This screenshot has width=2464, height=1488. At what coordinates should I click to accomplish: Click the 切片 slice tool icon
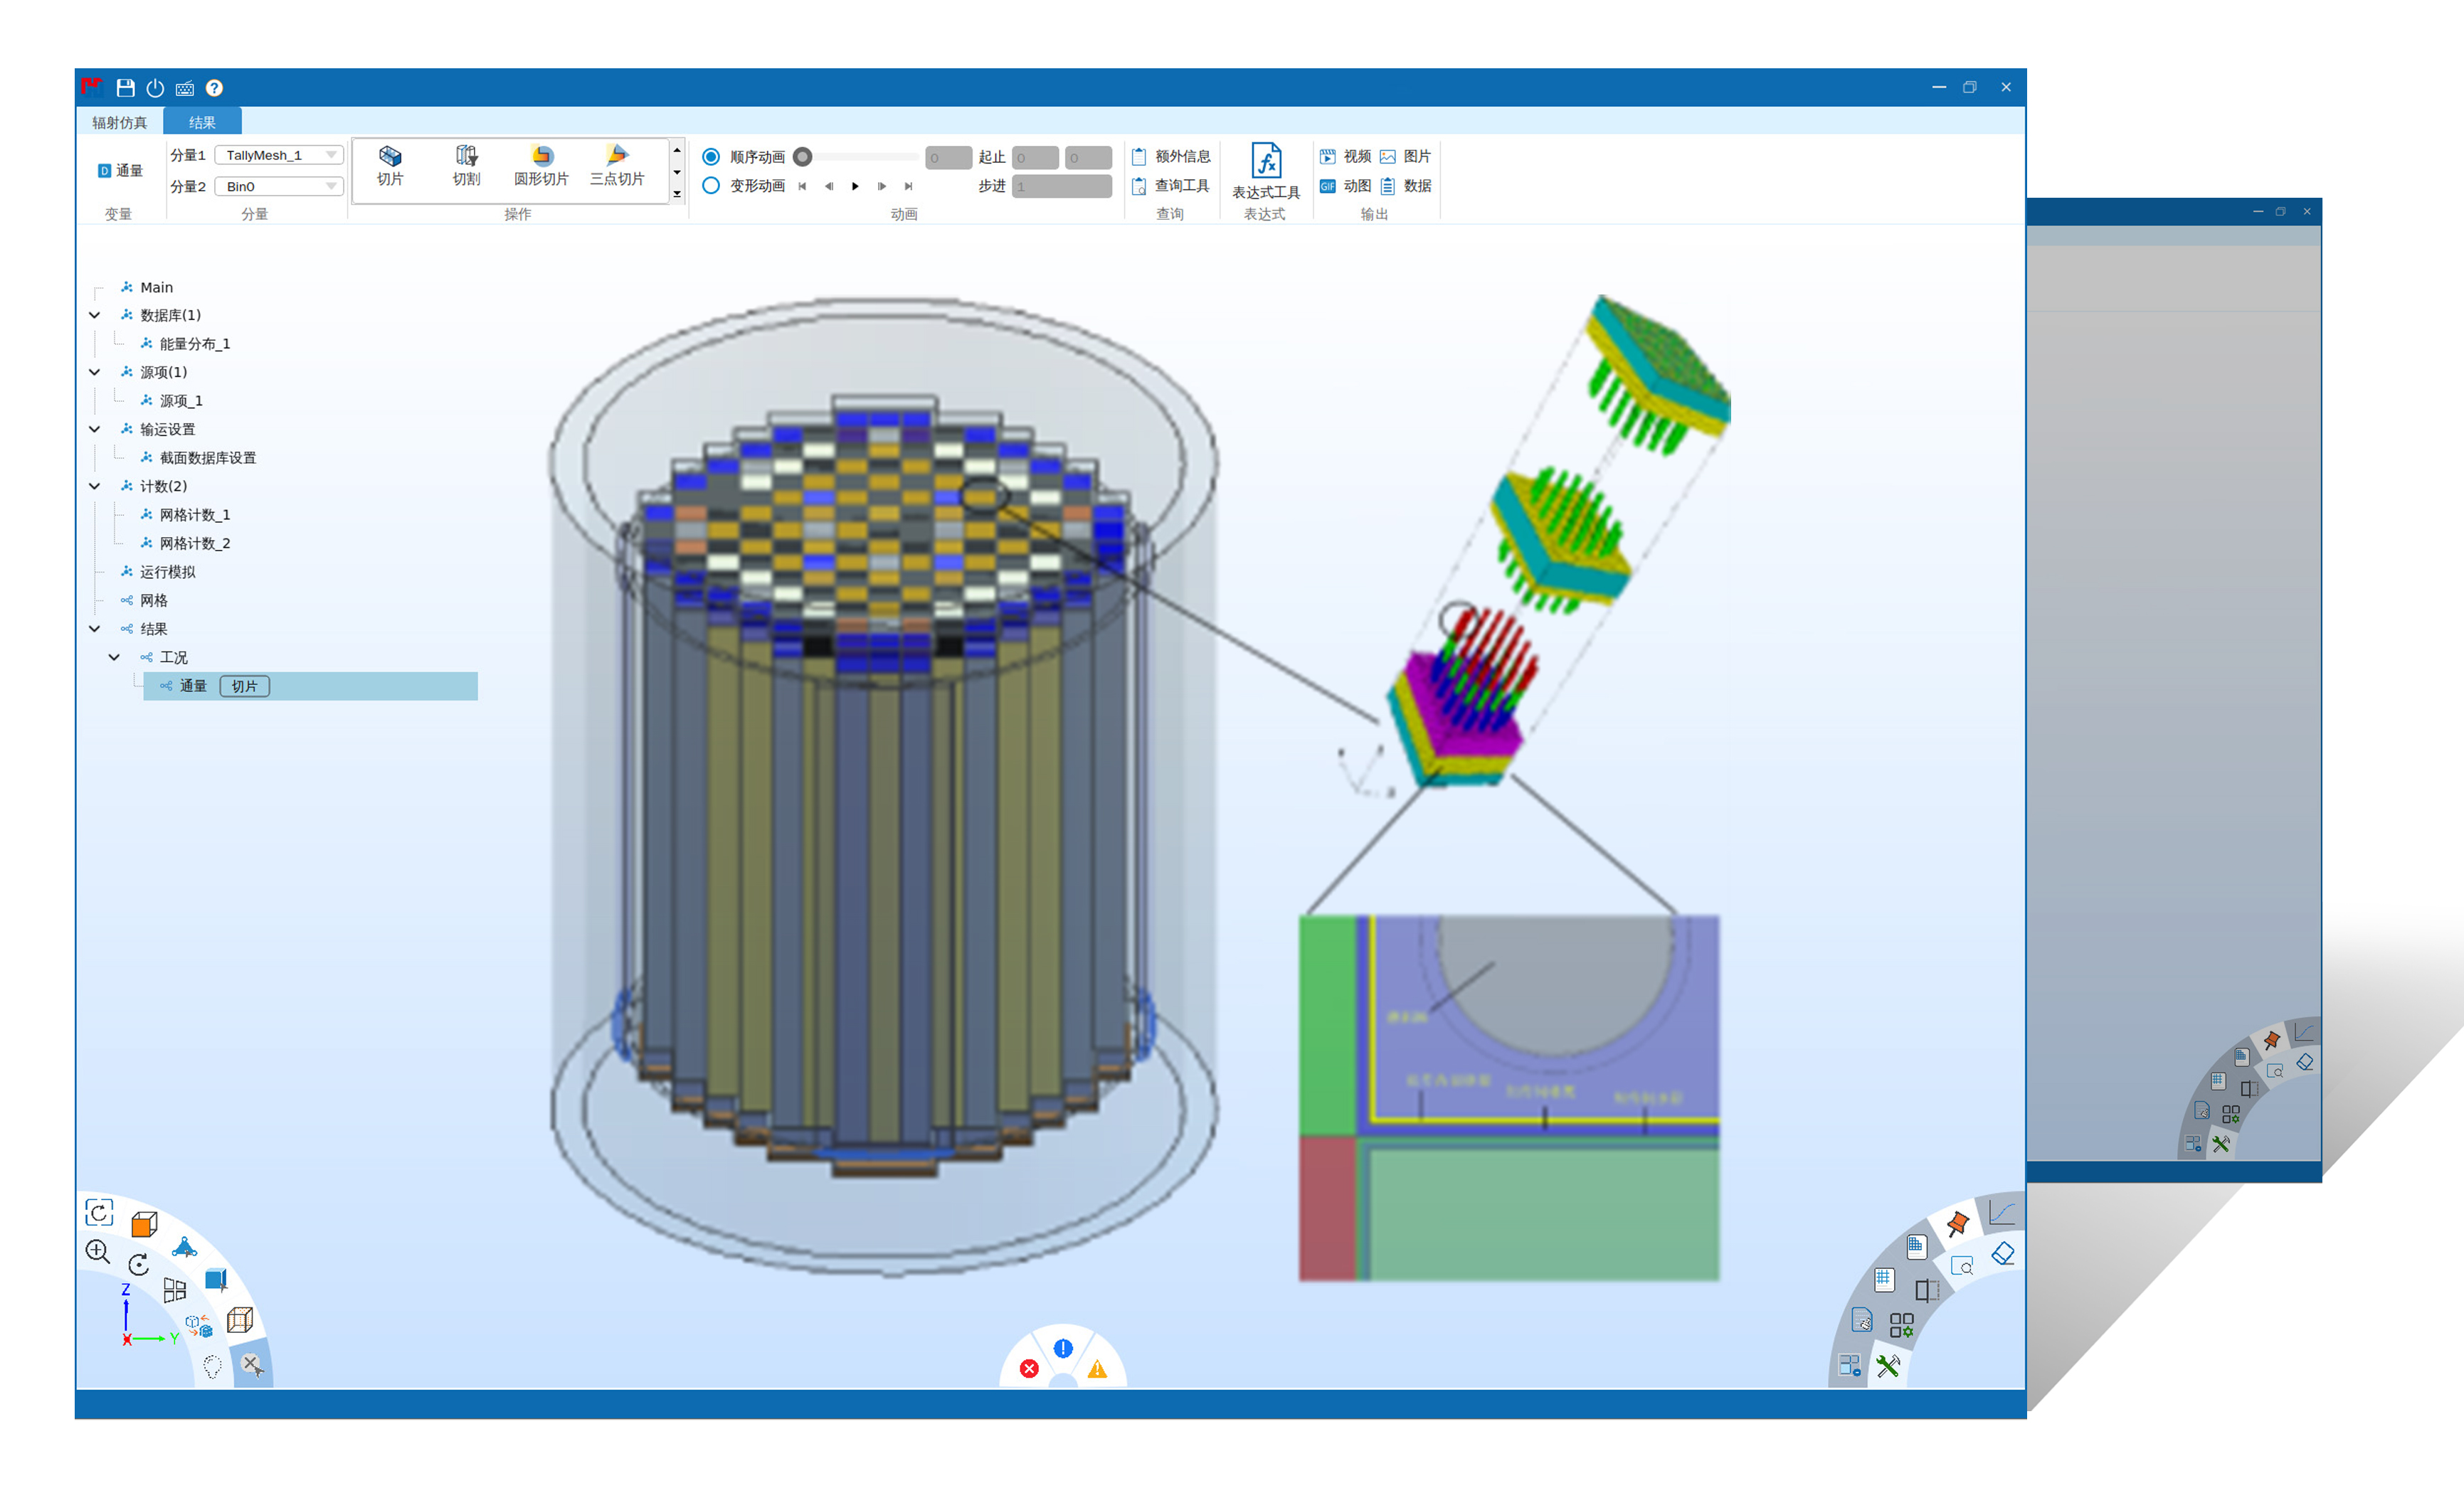coord(390,156)
